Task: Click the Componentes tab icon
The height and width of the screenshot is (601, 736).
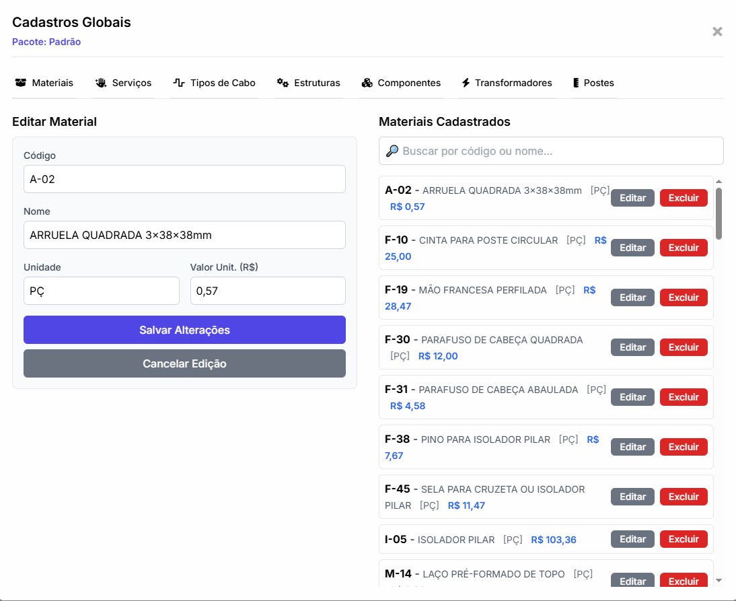Action: click(x=367, y=82)
